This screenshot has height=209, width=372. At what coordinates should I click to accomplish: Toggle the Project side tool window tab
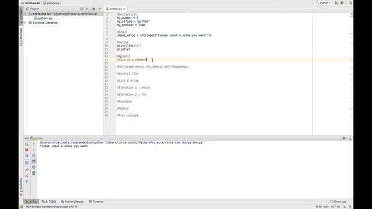click(21, 16)
